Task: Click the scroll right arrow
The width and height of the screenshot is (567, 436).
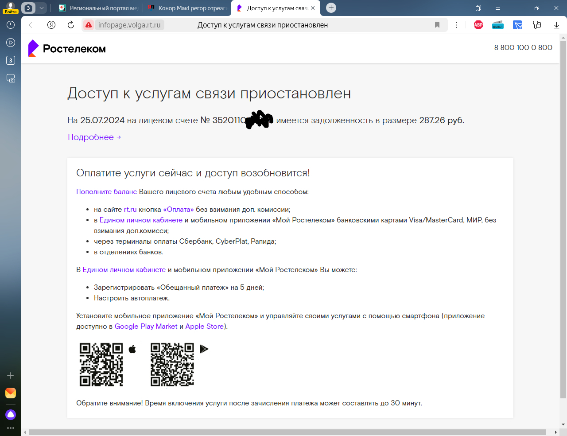Action: click(x=556, y=432)
